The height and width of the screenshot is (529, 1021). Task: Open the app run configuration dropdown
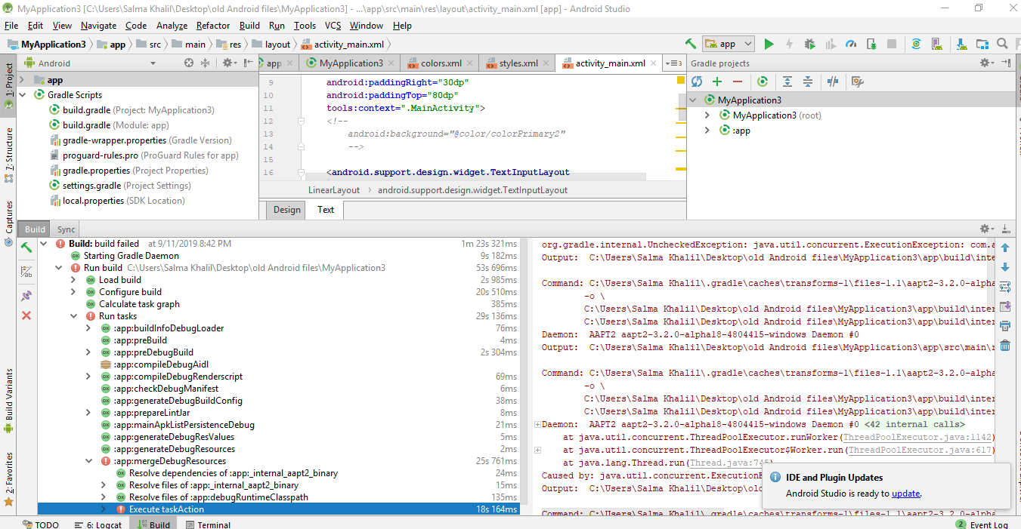click(x=728, y=45)
